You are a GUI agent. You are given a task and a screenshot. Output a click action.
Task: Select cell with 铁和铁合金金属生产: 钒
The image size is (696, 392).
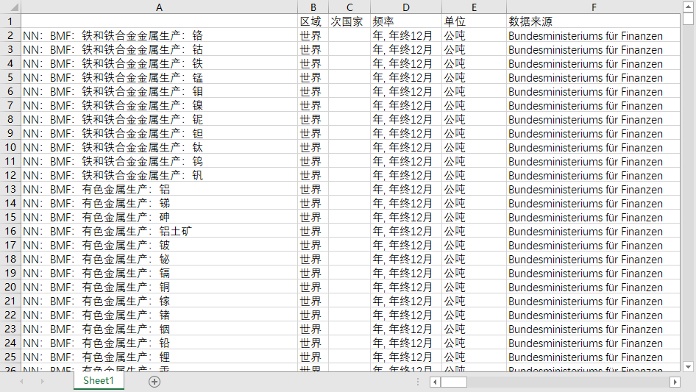[x=160, y=175]
